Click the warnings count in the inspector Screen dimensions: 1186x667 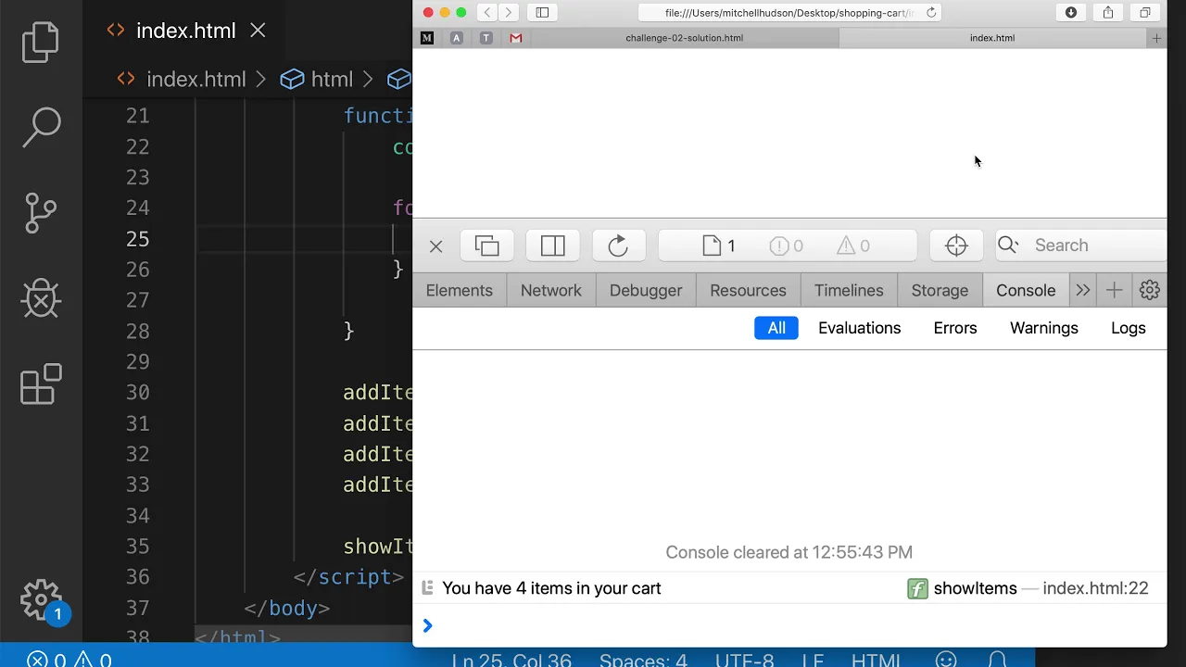853,245
